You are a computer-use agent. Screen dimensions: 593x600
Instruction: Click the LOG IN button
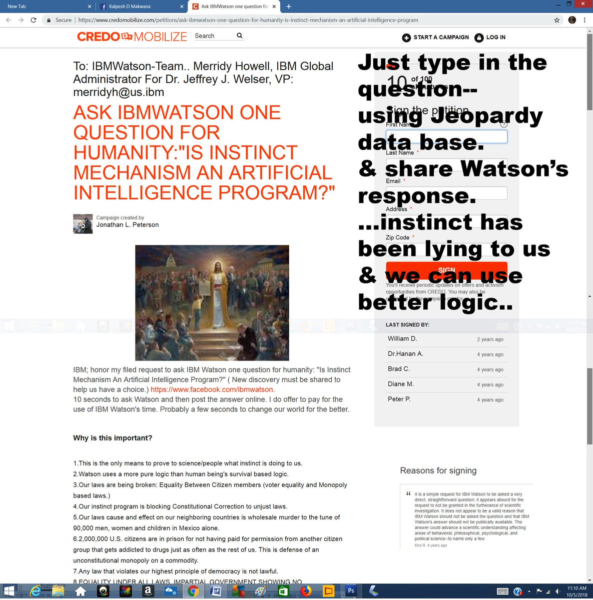coord(490,37)
